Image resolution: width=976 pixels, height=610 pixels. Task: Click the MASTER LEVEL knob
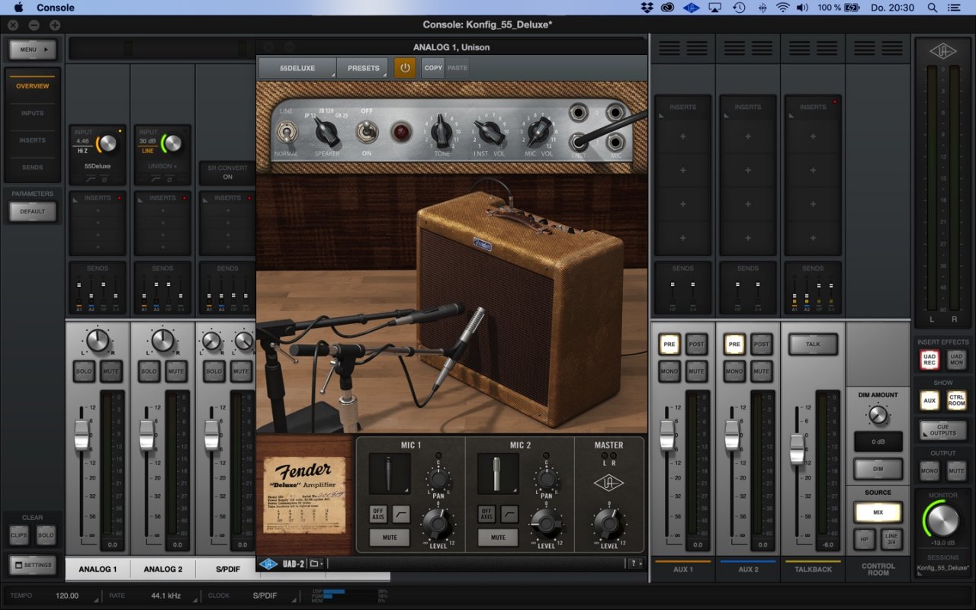tap(608, 522)
